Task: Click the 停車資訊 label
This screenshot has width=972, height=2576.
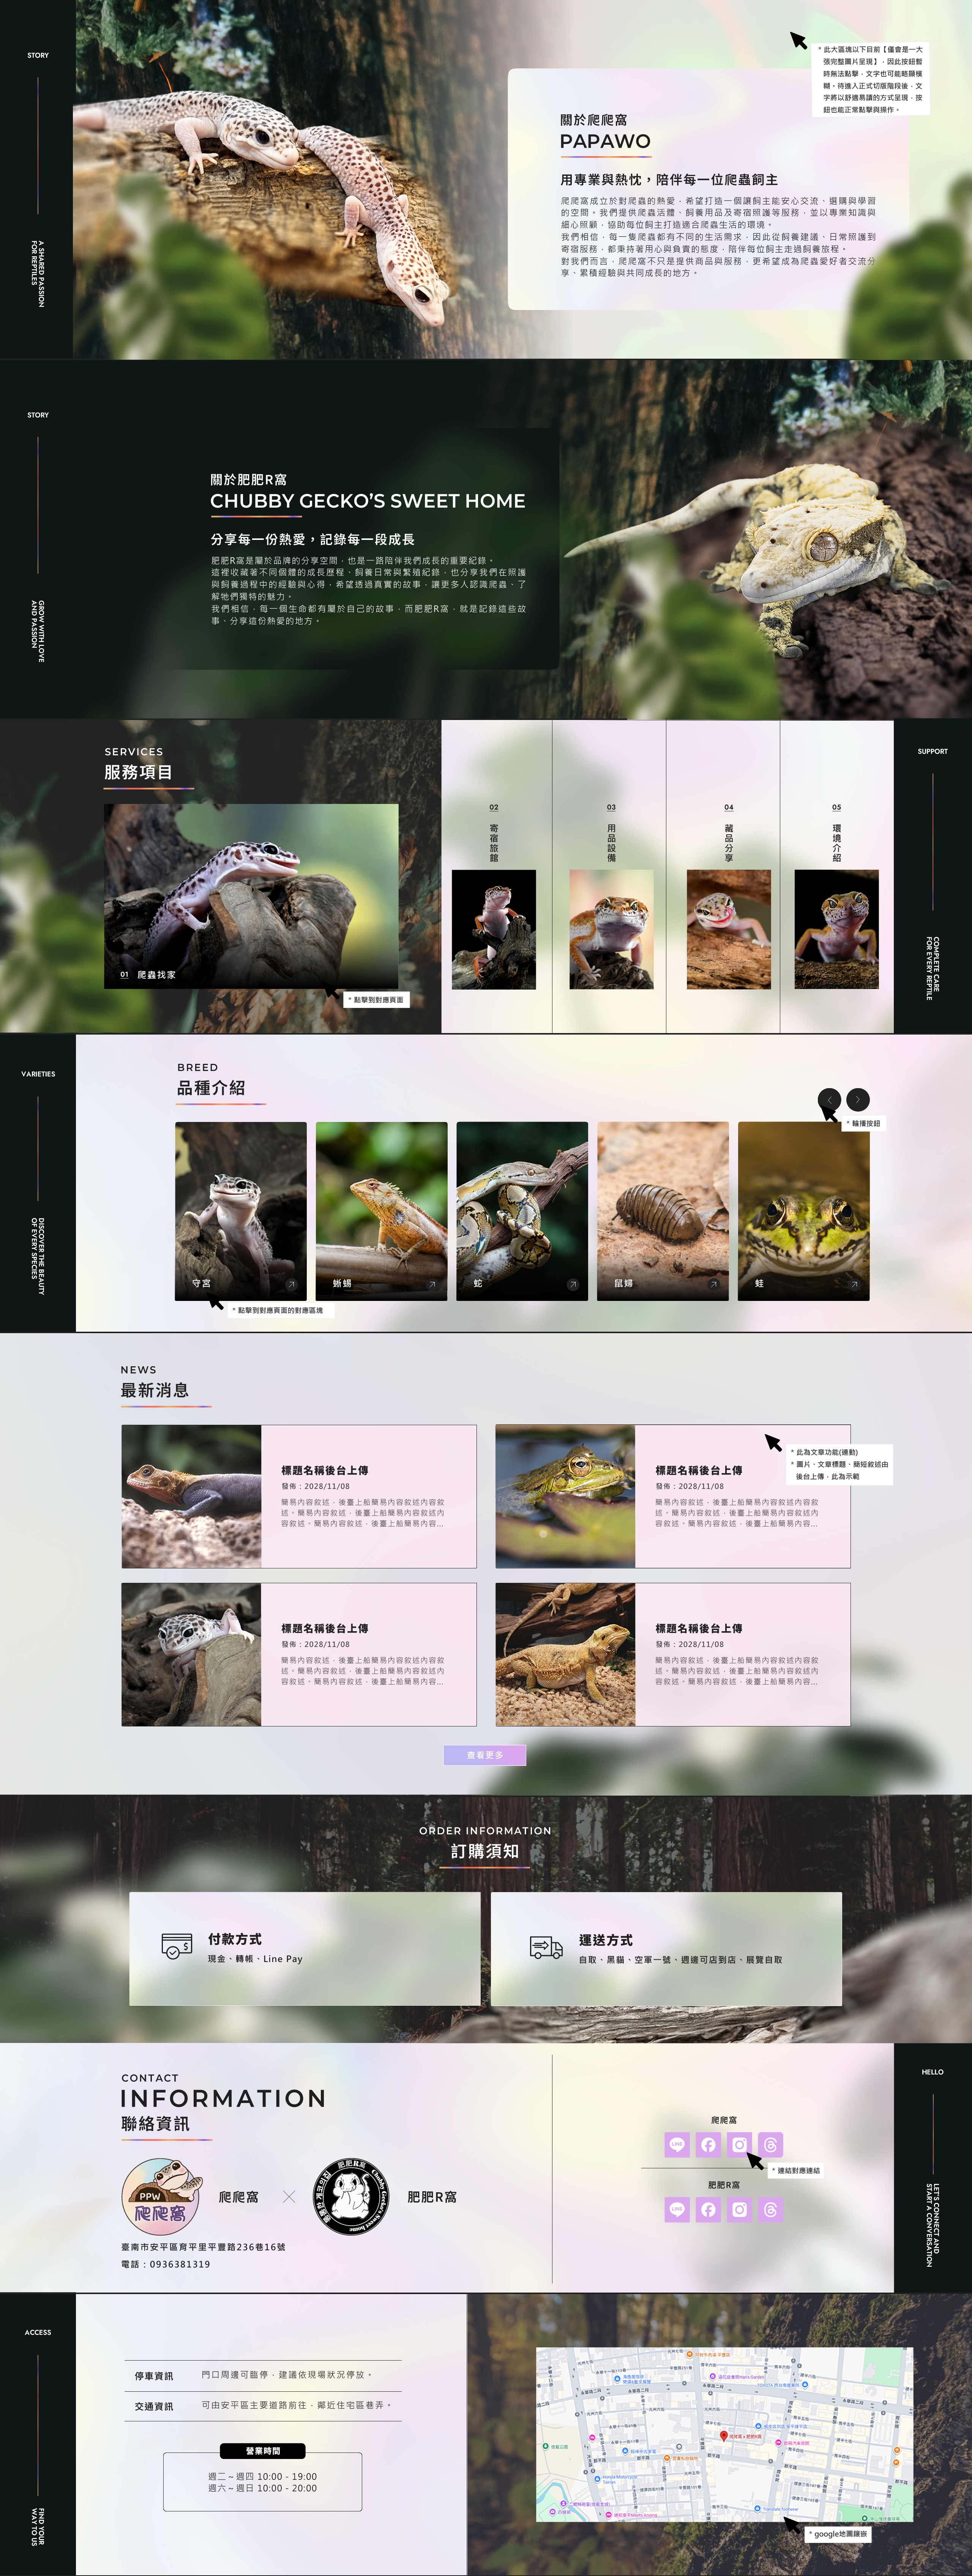Action: tap(154, 2376)
